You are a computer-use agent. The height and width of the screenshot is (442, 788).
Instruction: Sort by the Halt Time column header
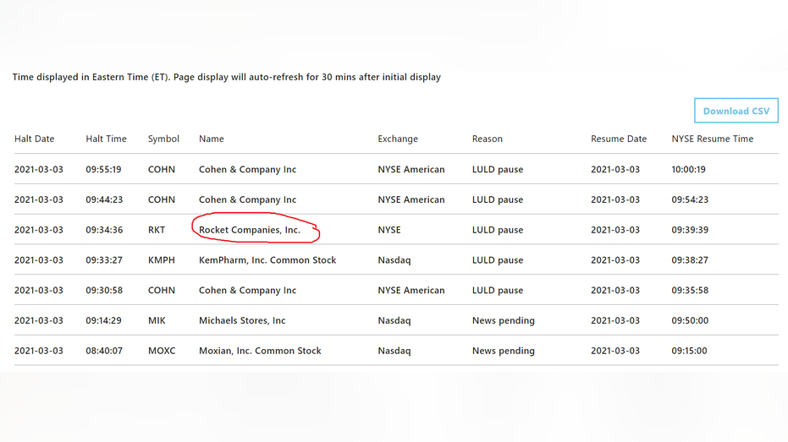(x=106, y=139)
